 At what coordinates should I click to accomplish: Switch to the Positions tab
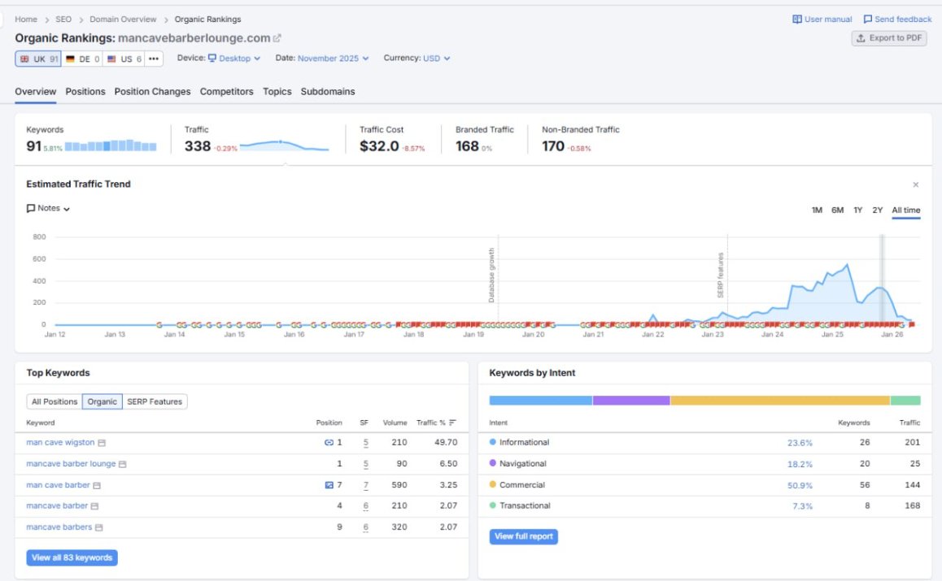point(85,91)
